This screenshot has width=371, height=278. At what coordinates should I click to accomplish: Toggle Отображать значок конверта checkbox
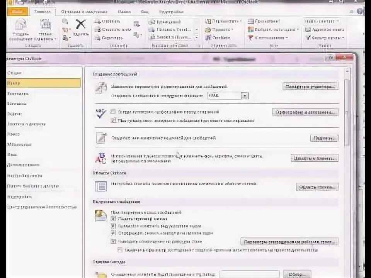pyautogui.click(x=113, y=233)
